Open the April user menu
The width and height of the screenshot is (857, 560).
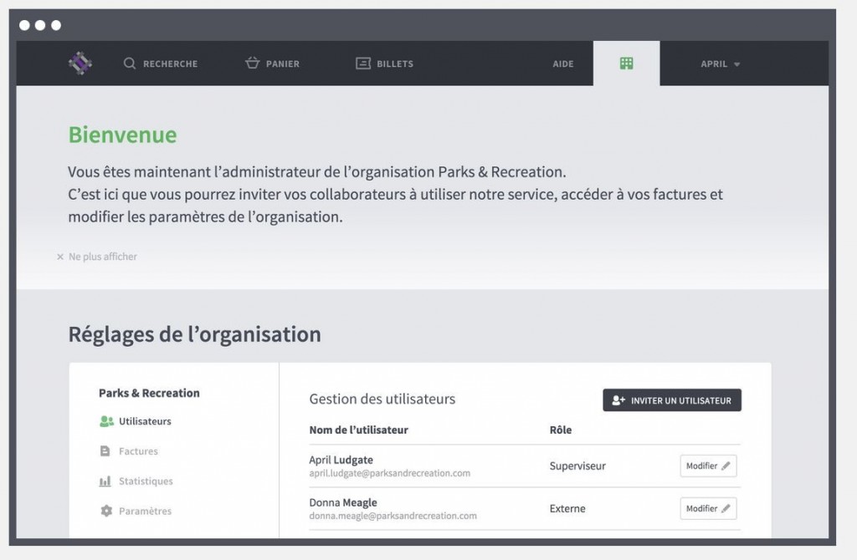[x=721, y=64]
